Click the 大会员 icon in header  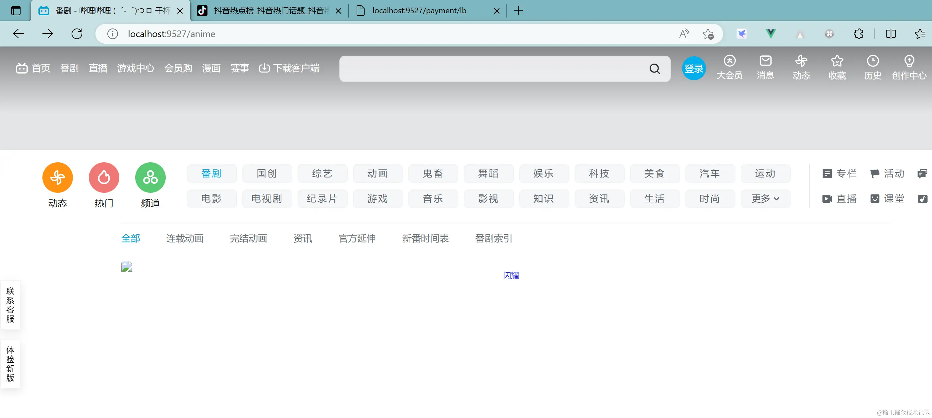click(x=729, y=61)
